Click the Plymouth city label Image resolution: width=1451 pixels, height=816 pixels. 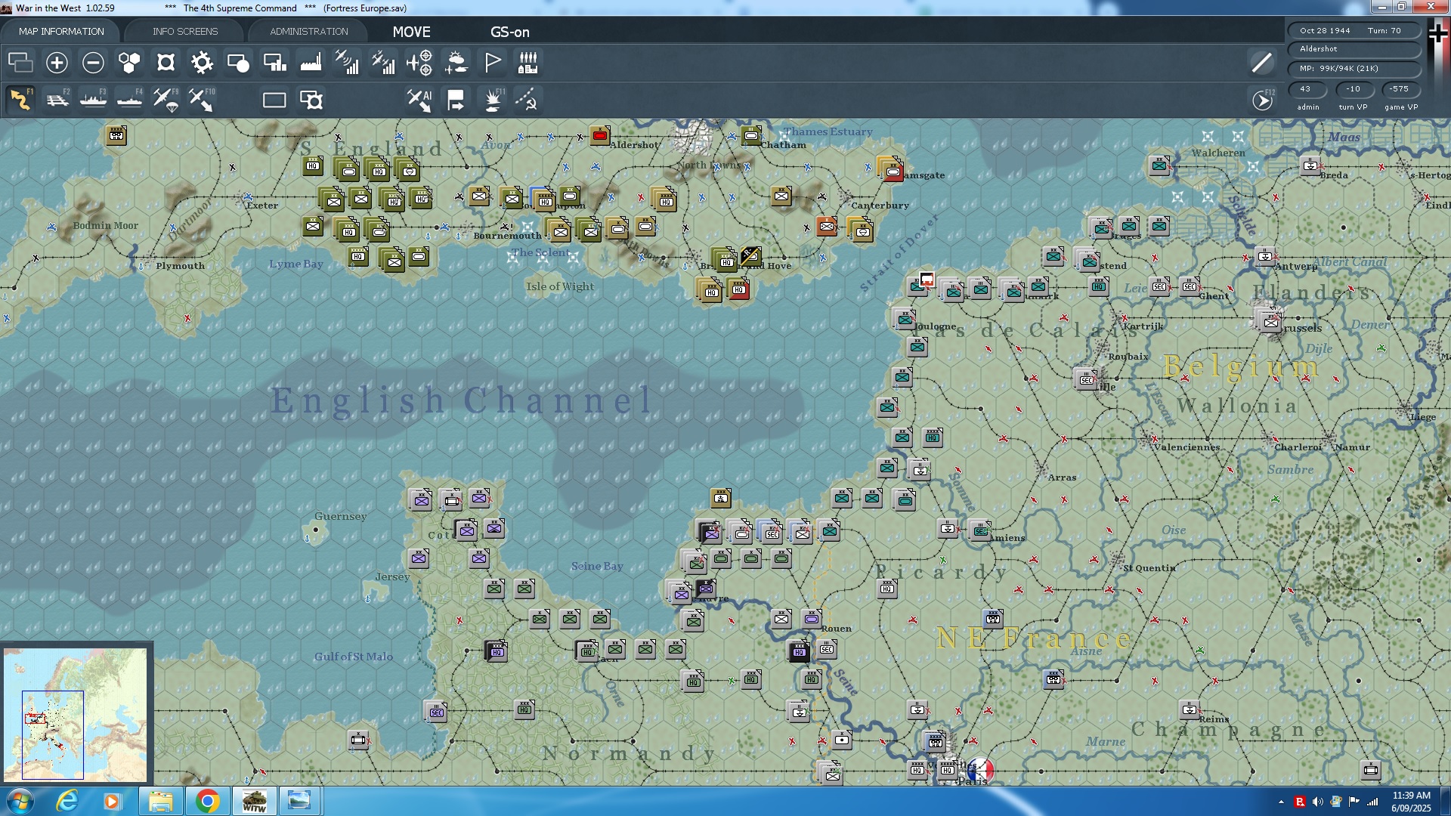(180, 266)
